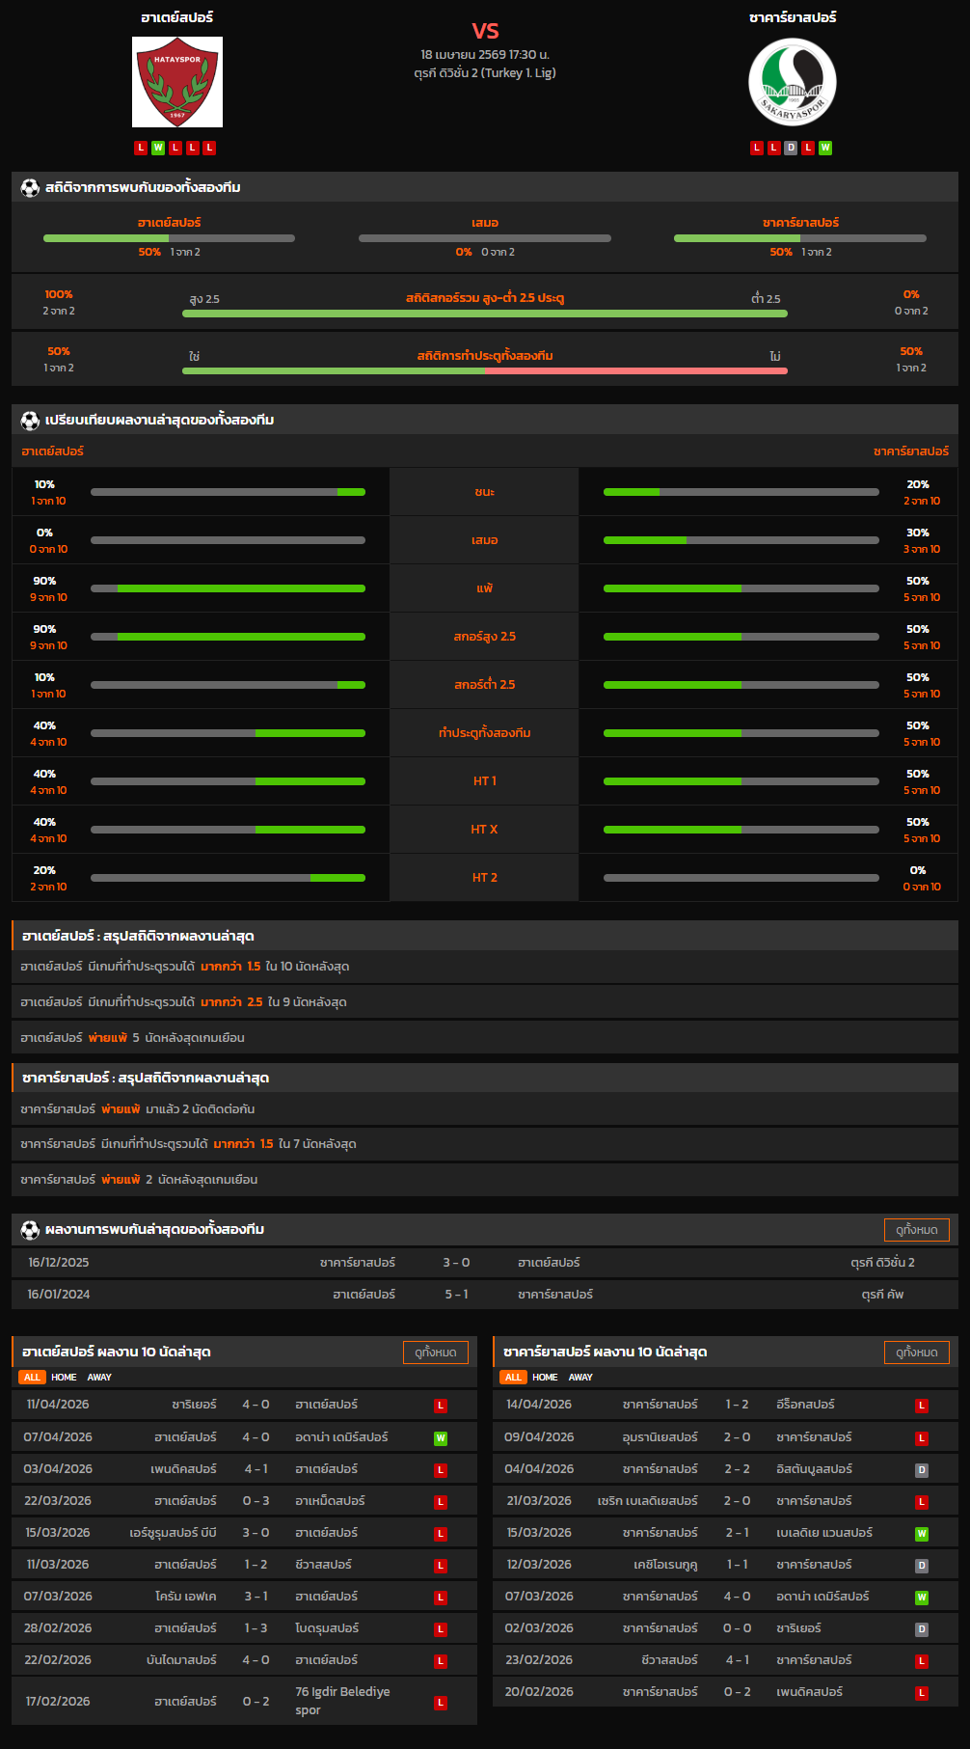970x1749 pixels.
Task: Click view all button in head-to-head results
Action: pos(916,1230)
